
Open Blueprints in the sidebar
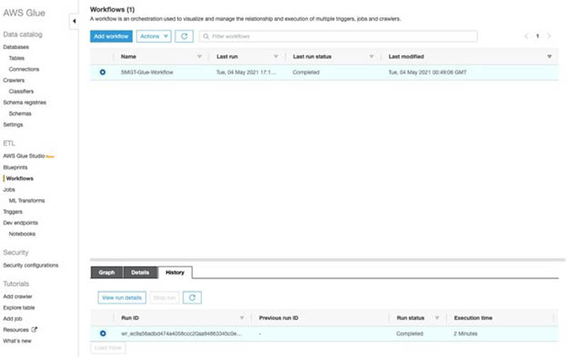click(x=15, y=168)
